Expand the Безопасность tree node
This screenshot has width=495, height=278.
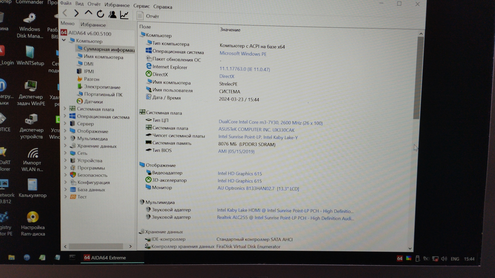coord(65,175)
